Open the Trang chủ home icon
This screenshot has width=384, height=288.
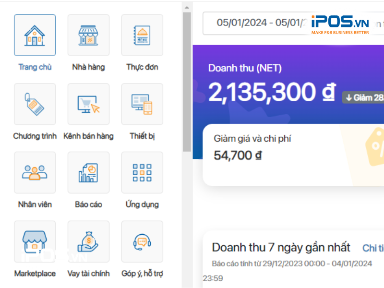35,35
